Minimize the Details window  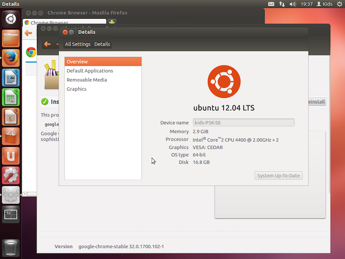pyautogui.click(x=71, y=32)
